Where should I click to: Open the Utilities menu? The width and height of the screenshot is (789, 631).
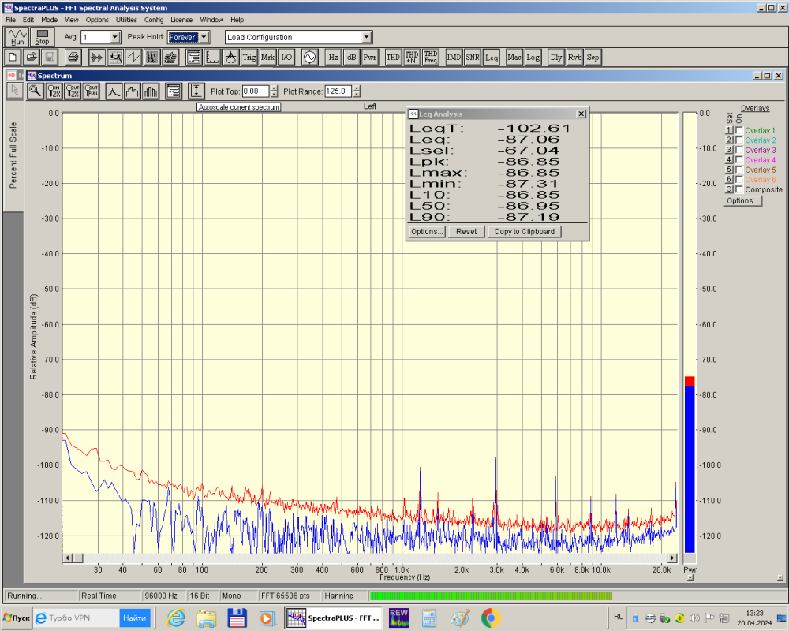(126, 19)
